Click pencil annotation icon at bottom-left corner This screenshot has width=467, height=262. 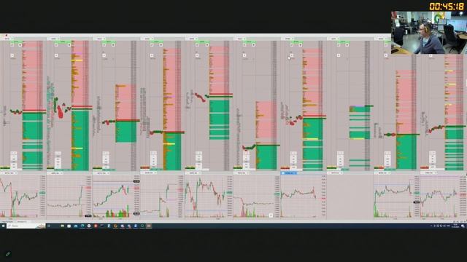[8, 254]
